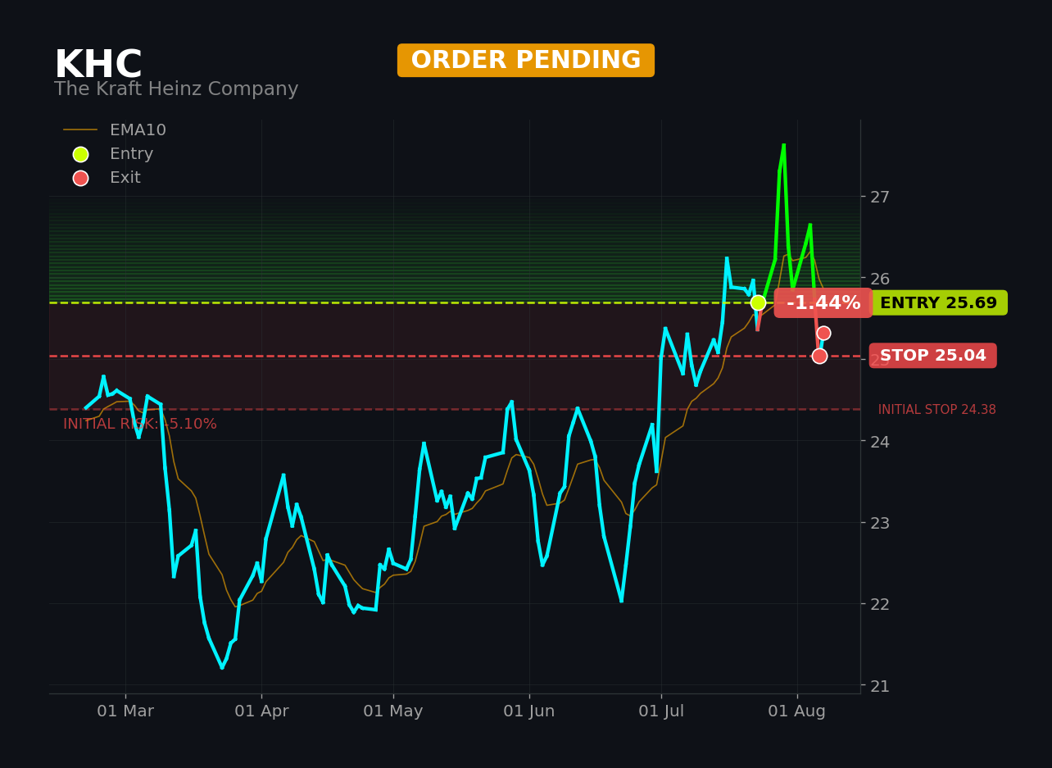Image resolution: width=1052 pixels, height=768 pixels.
Task: Click the red exit marker on the STOP line
Action: tap(819, 356)
